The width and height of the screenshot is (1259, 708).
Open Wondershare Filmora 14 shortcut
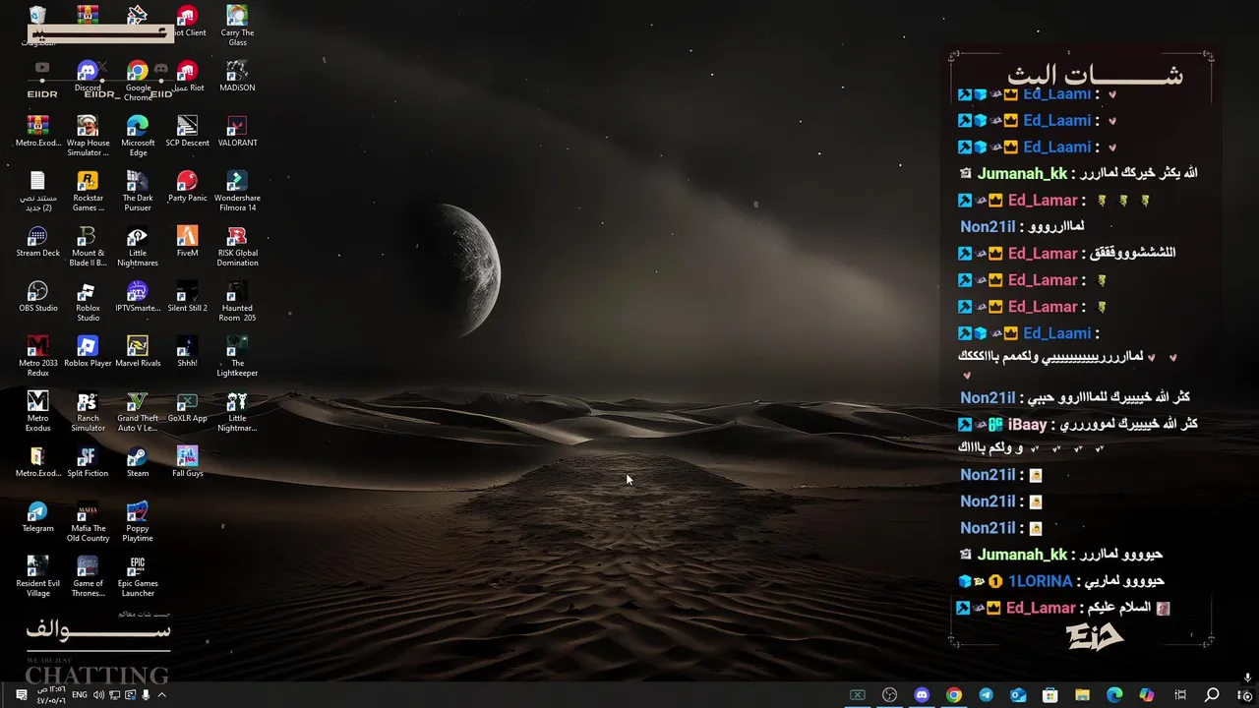tap(237, 191)
